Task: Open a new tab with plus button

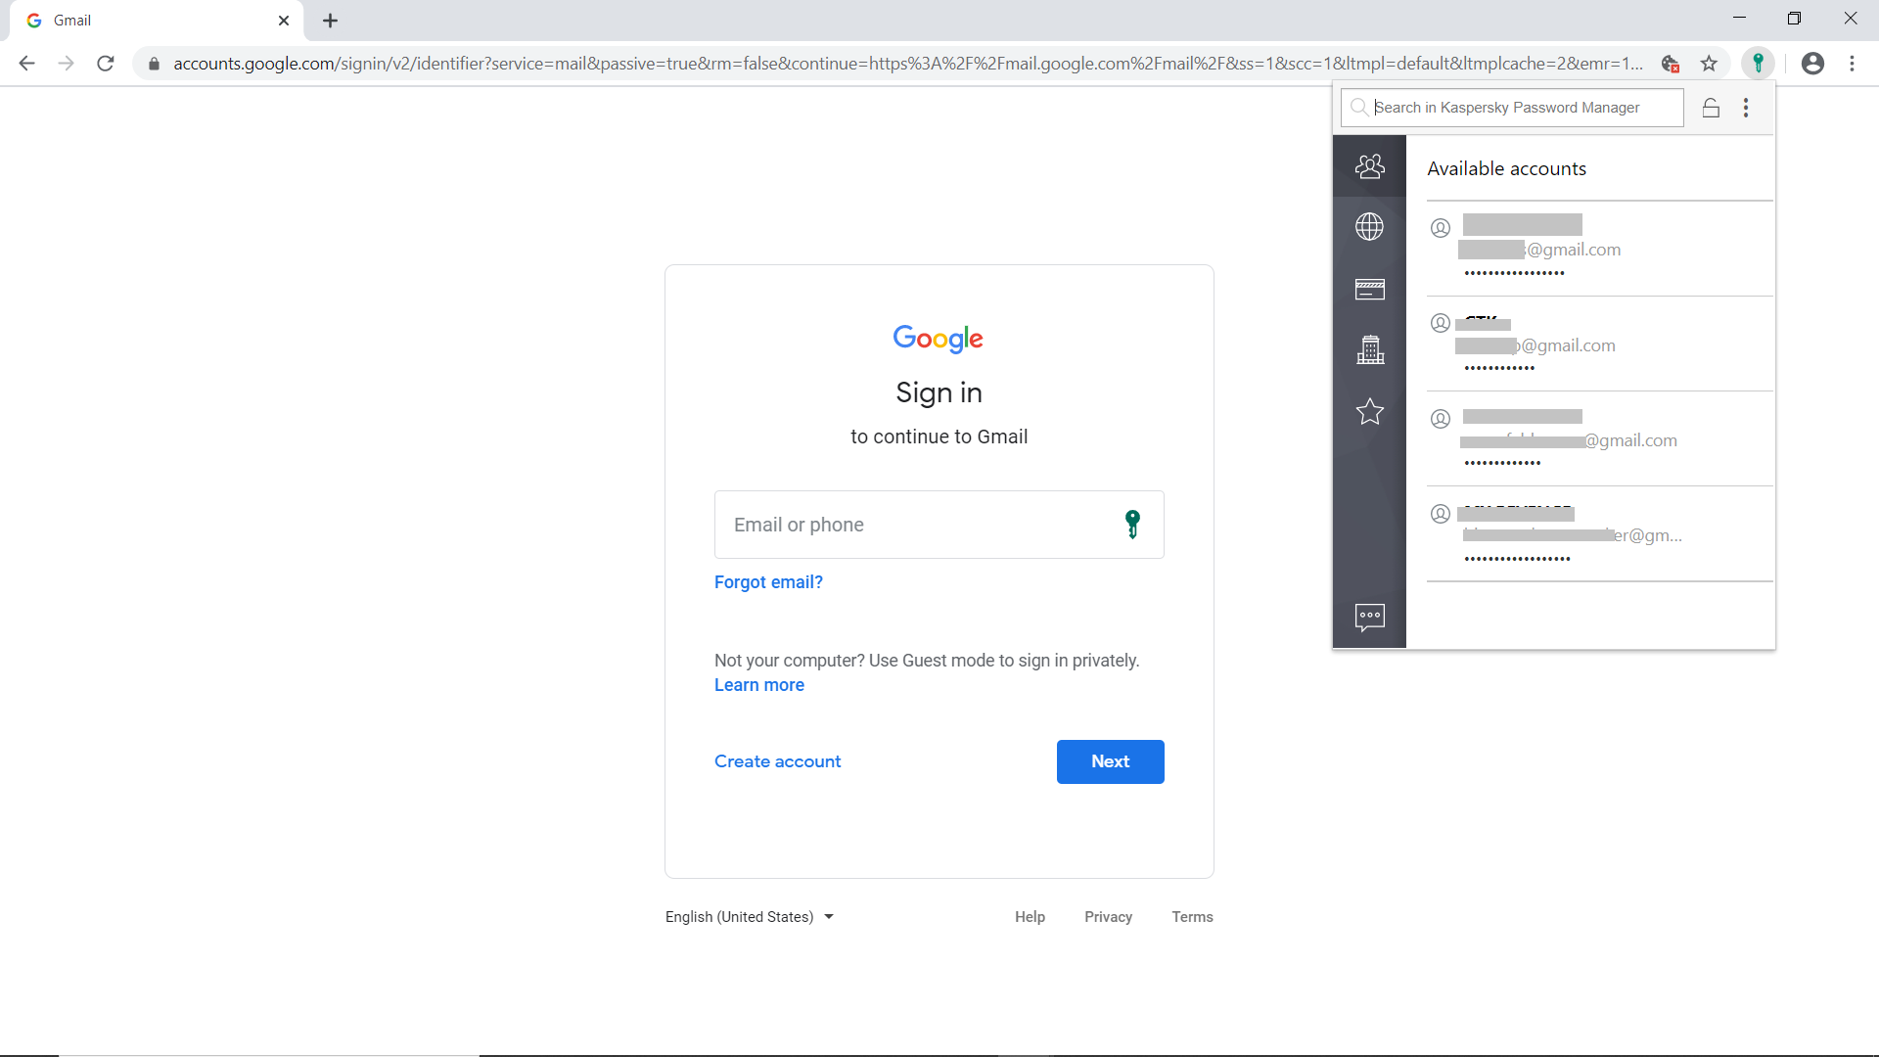Action: 331,21
